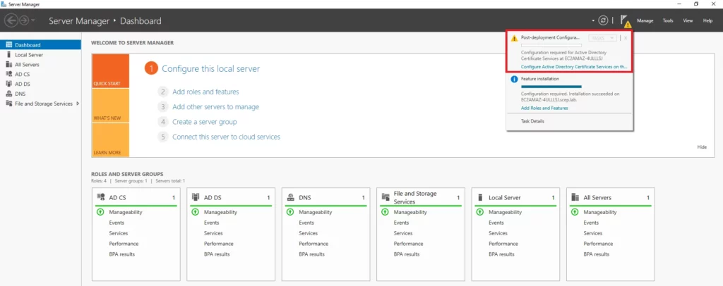723x286 pixels.
Task: Open the What's New tile
Action: click(x=111, y=106)
